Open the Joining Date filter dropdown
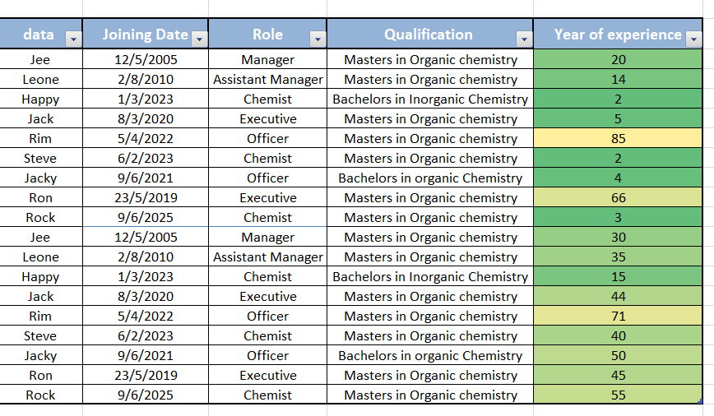This screenshot has width=714, height=416. click(199, 39)
